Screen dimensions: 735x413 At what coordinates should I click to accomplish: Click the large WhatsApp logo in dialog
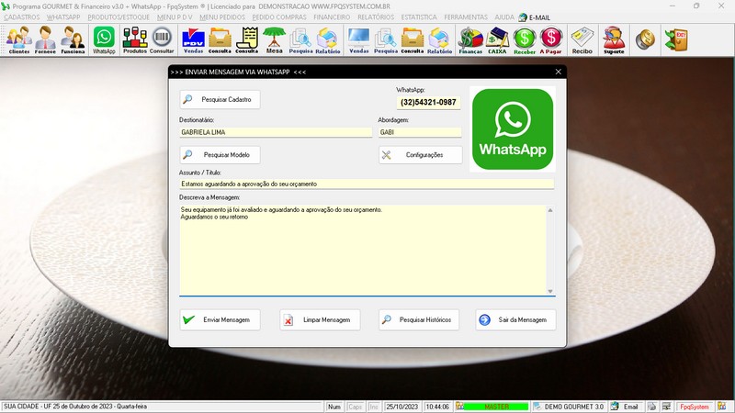[513, 128]
